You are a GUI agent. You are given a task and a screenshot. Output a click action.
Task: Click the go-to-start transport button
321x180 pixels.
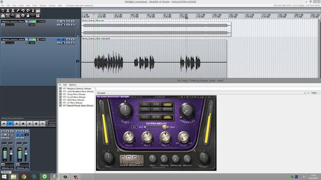click(4, 123)
